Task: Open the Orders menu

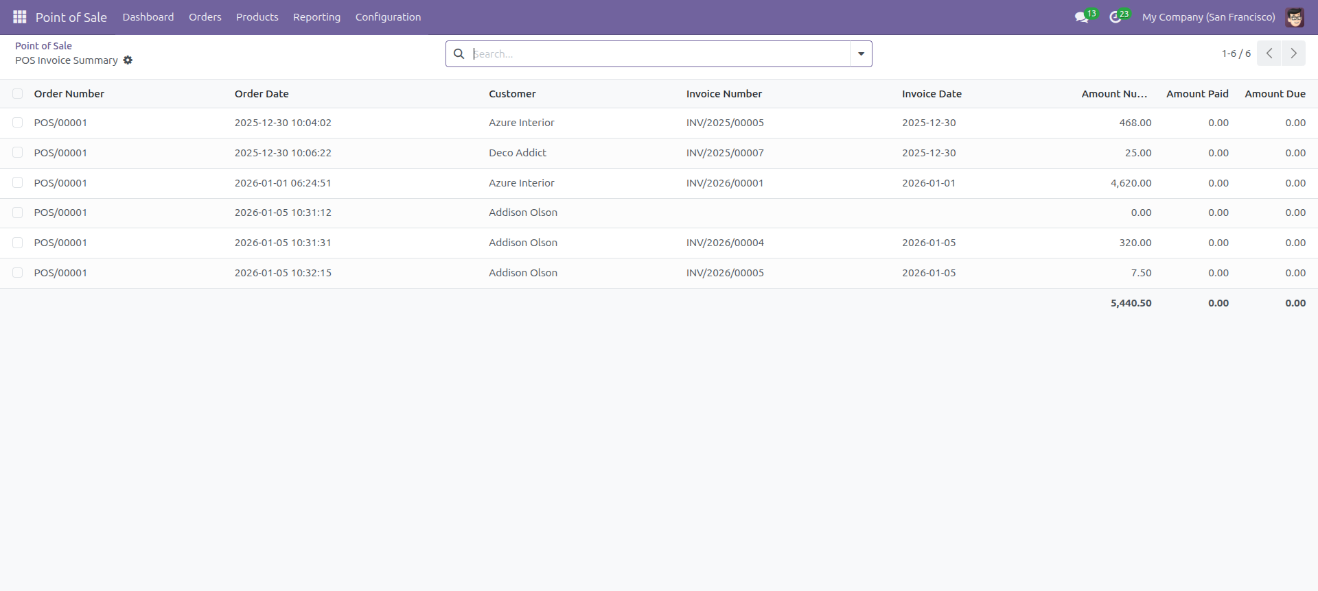Action: pyautogui.click(x=205, y=17)
